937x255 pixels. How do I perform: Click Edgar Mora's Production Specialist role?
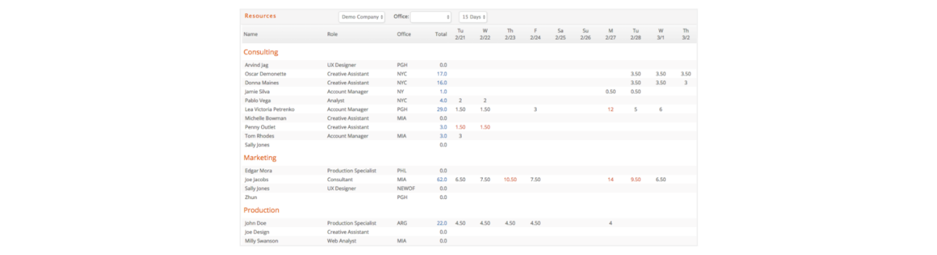[351, 171]
